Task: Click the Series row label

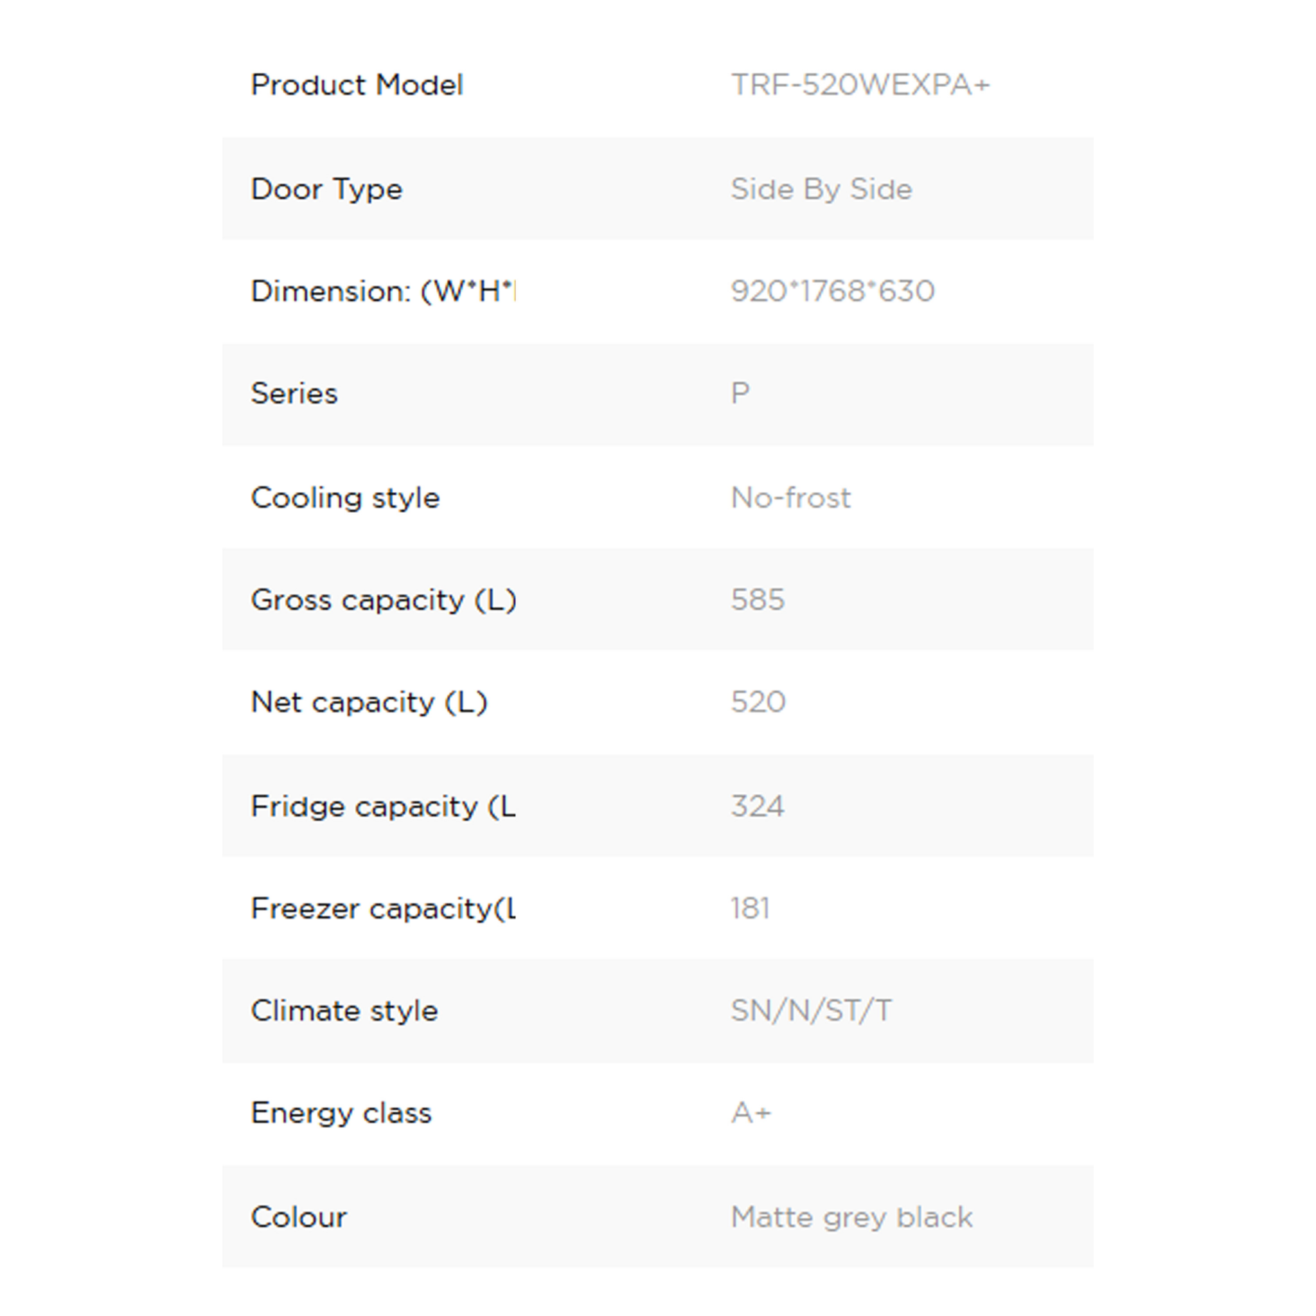Action: pyautogui.click(x=294, y=394)
